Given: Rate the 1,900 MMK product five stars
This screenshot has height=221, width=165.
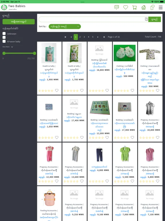Looking at the screenshot, I should 52,91.
